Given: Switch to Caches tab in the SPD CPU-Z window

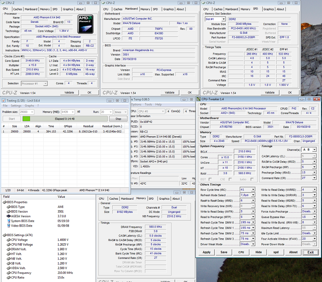Looking at the screenshot, I should click(218, 9).
